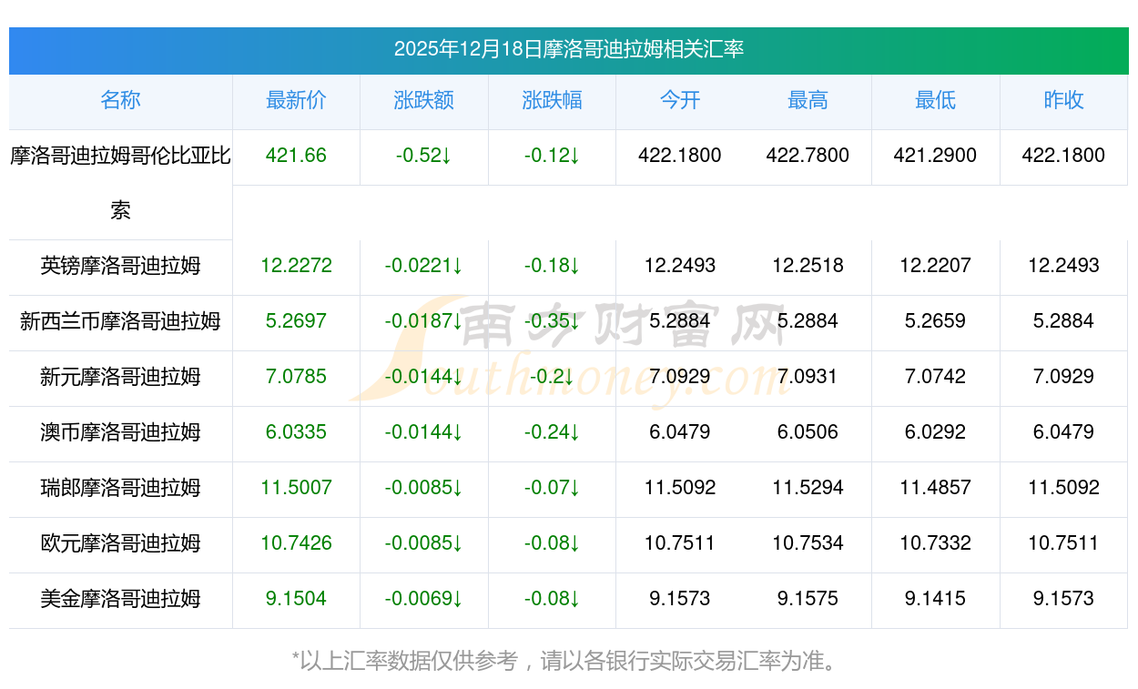Click the 今开 column header

[x=679, y=101]
